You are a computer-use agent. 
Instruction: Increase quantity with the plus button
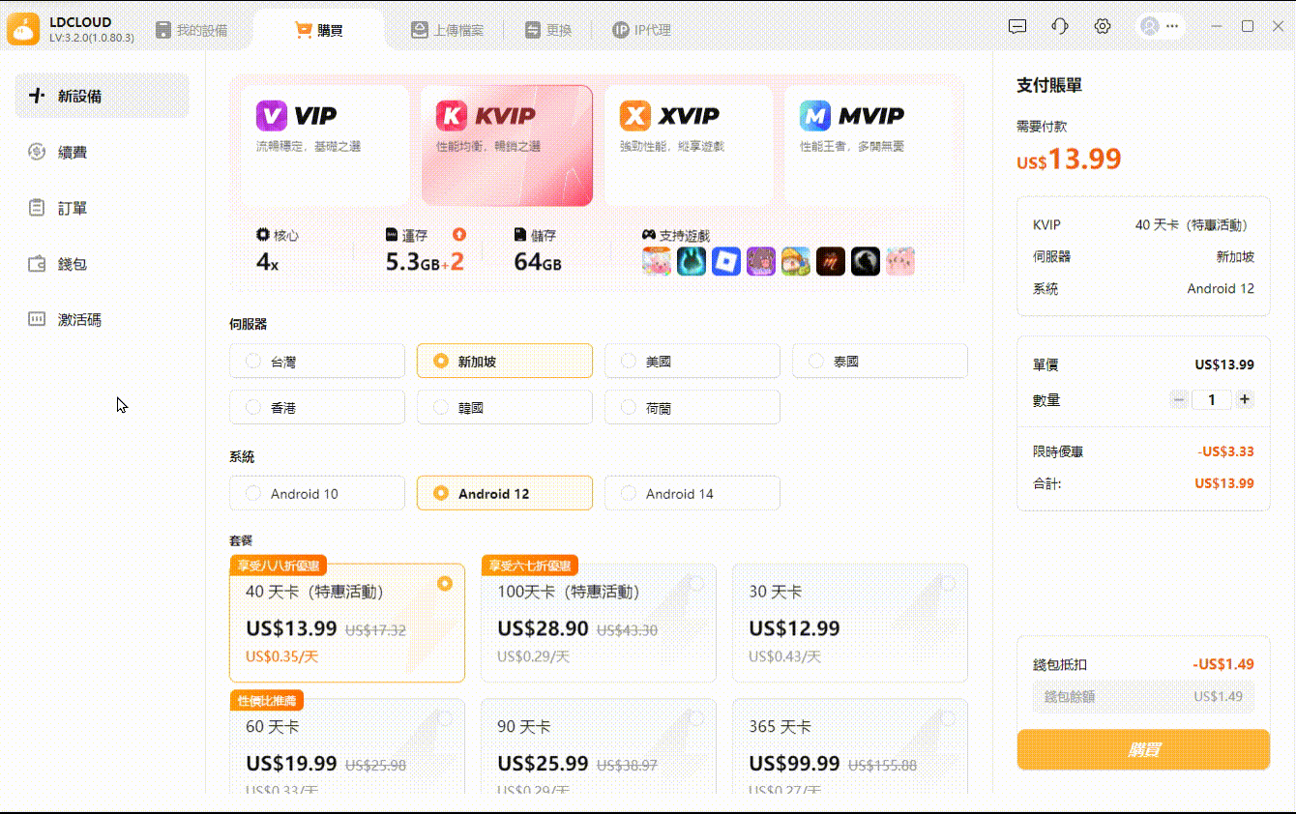click(x=1245, y=399)
